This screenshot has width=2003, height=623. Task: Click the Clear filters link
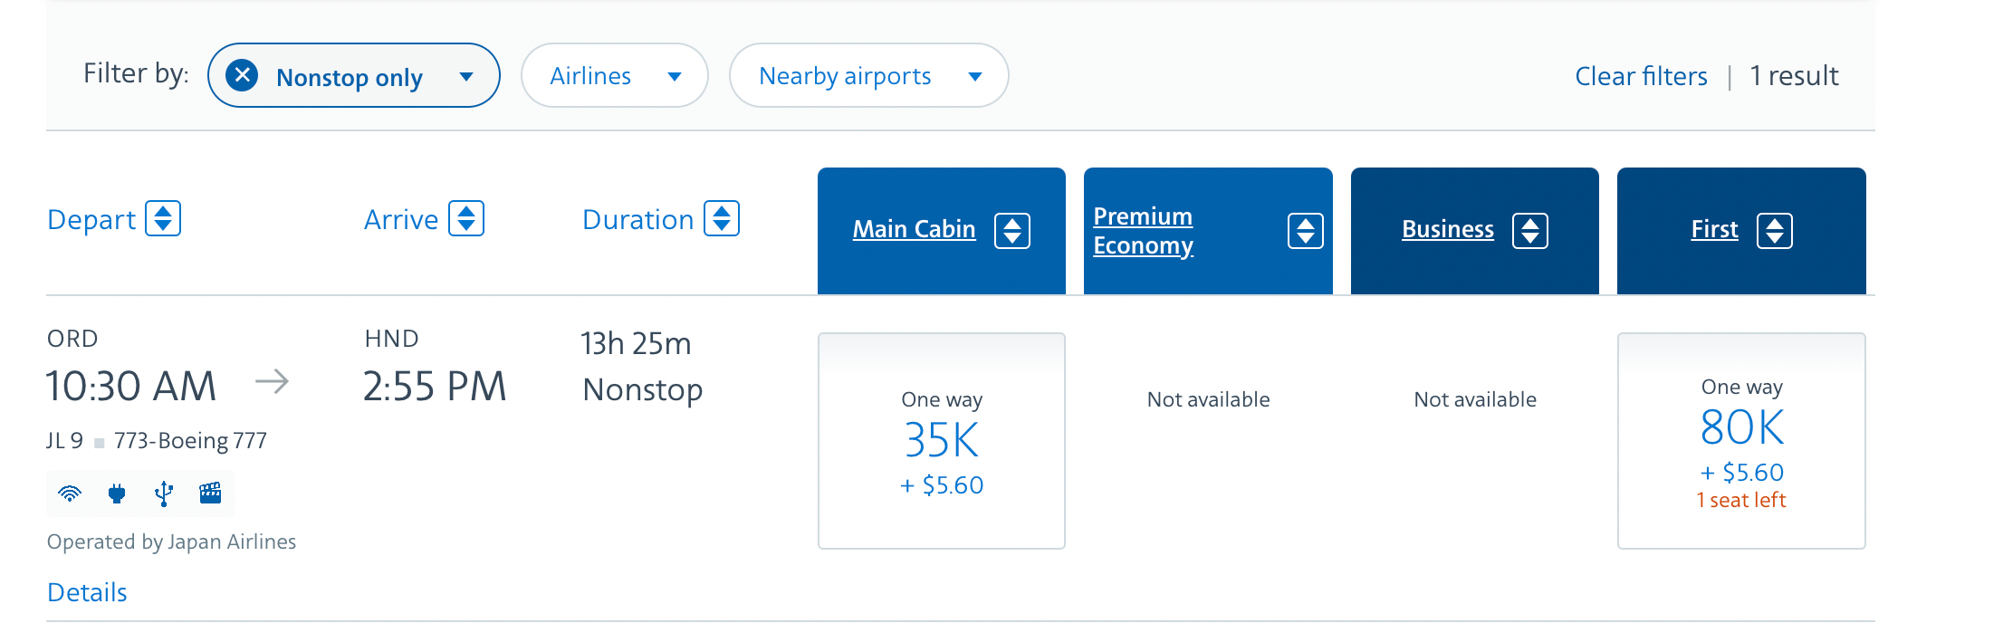(x=1641, y=76)
